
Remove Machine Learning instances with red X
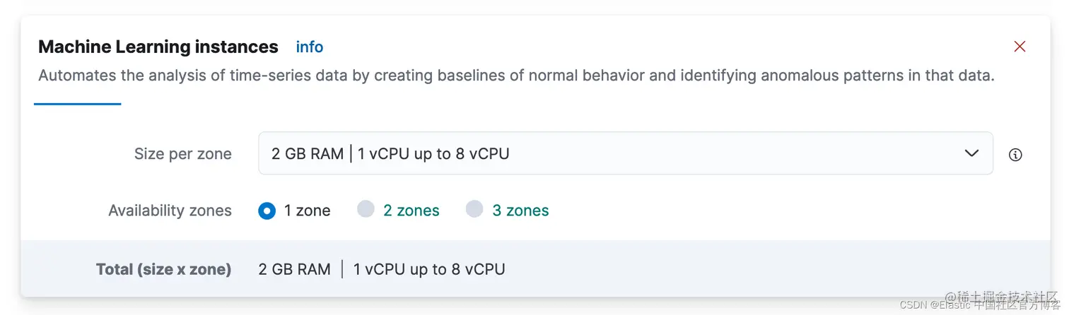coord(1020,47)
